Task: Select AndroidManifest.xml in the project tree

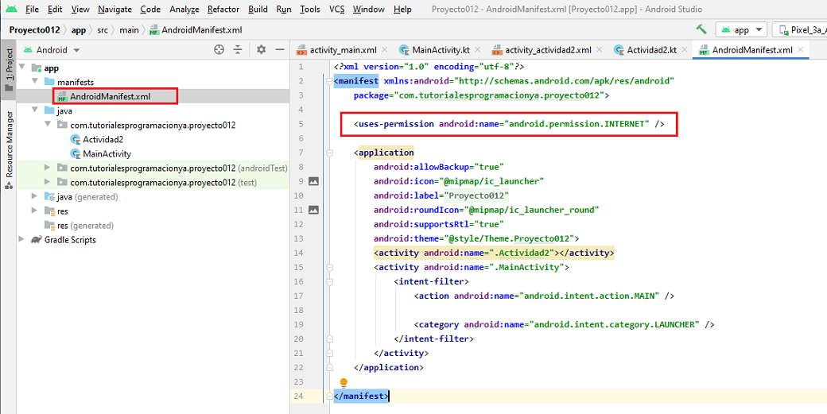Action: [x=110, y=96]
